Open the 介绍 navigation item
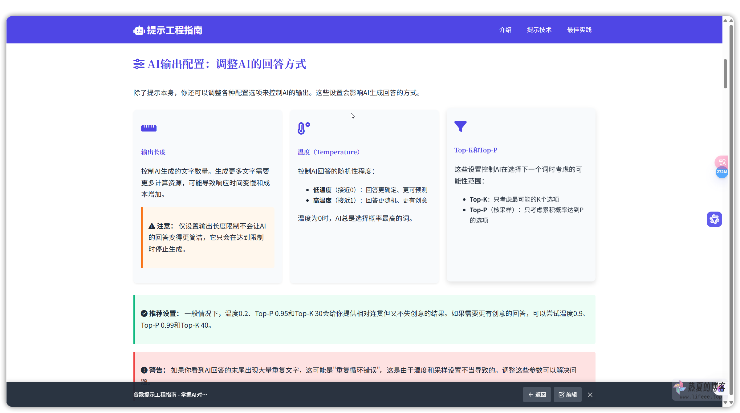 click(x=505, y=30)
